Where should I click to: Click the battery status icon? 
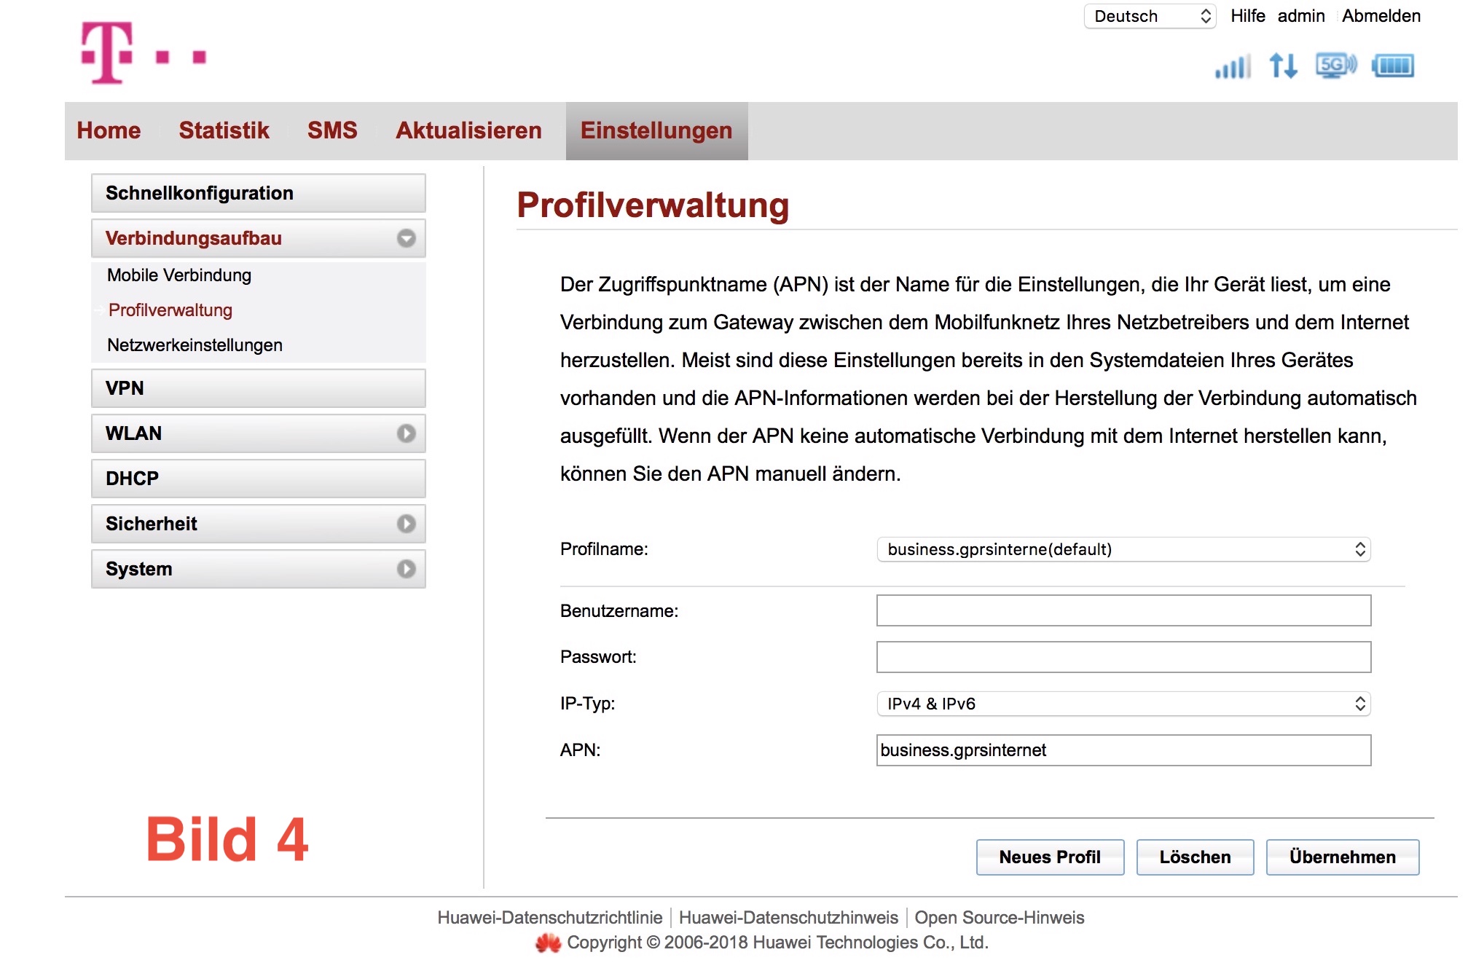click(x=1393, y=66)
